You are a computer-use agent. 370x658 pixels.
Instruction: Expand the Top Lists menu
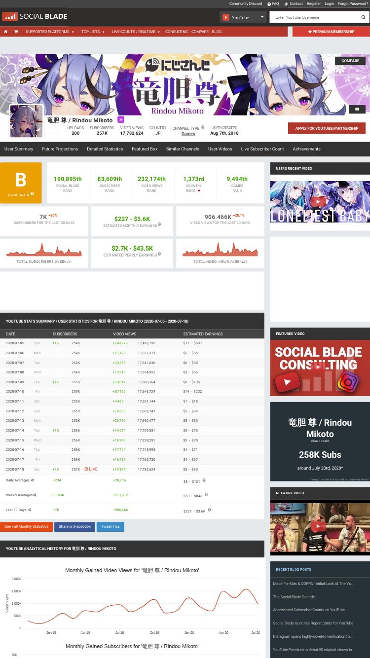(93, 32)
